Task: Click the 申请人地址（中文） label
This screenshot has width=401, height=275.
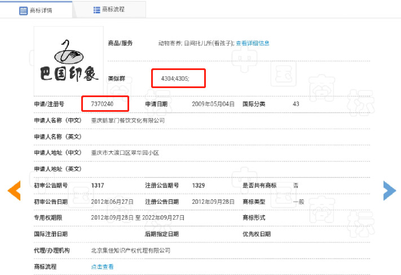Action: [58, 153]
